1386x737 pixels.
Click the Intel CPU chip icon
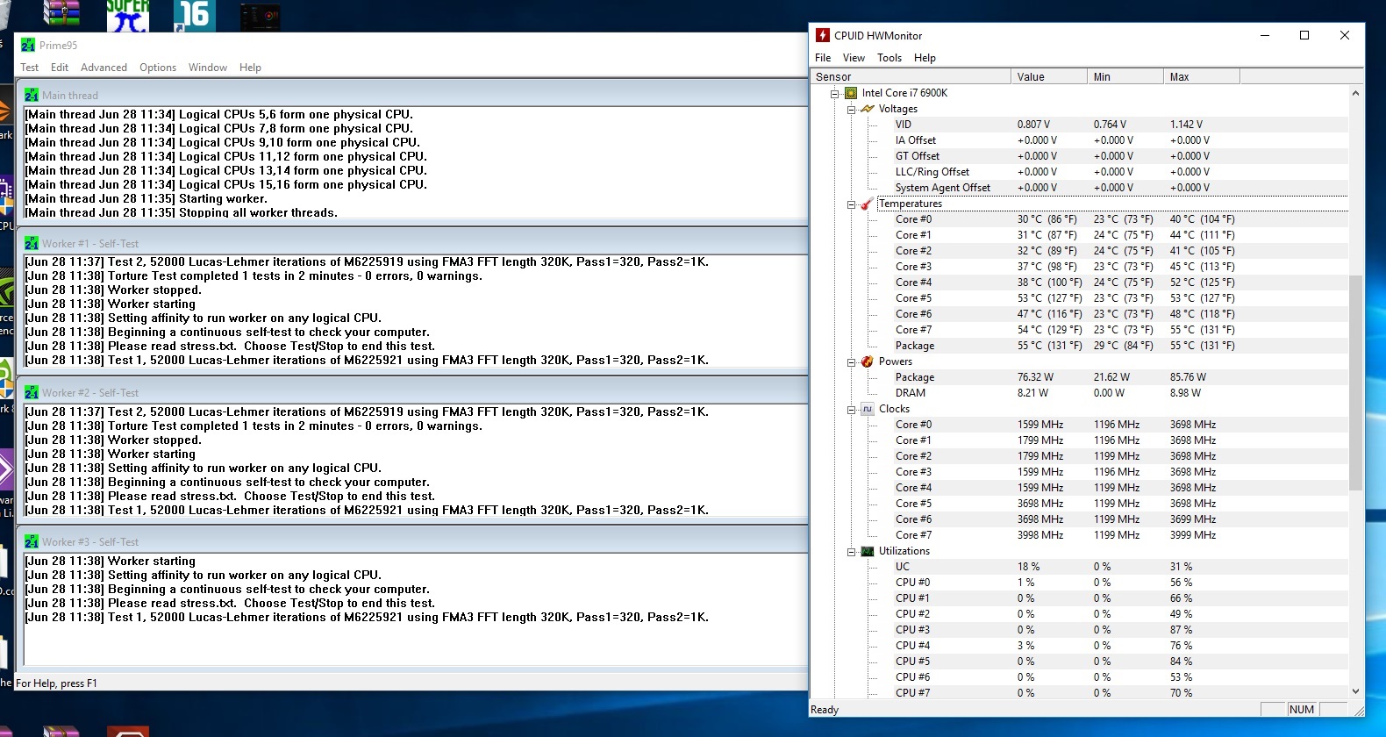point(851,93)
